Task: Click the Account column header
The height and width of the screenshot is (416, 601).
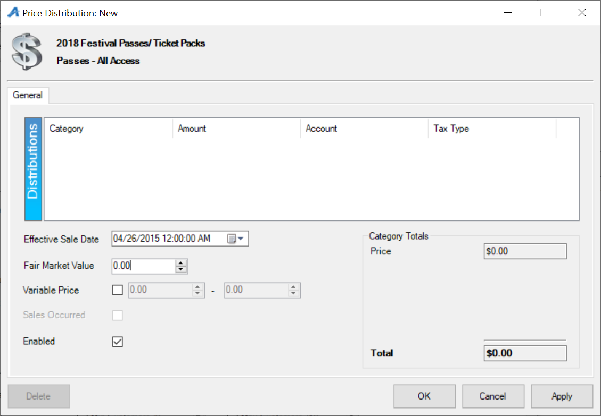Action: (365, 129)
